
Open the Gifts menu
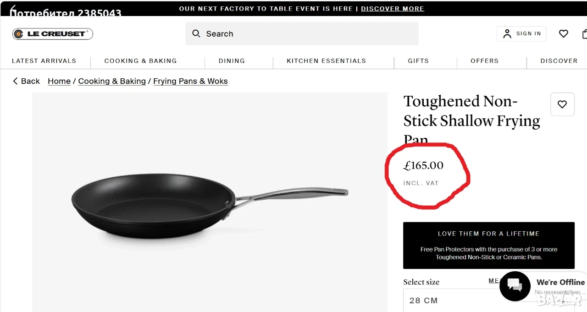tap(418, 60)
